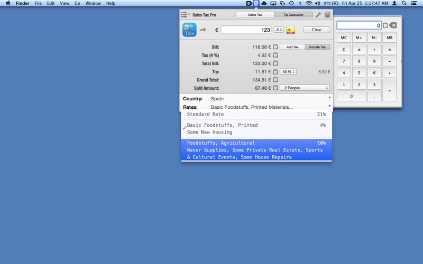Viewport: 423px width, 264px height.
Task: Click the Spain flag icon
Action: 290,30
